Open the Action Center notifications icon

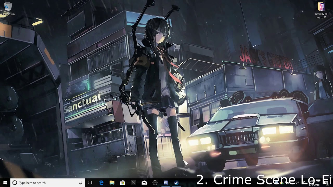tap(327, 183)
